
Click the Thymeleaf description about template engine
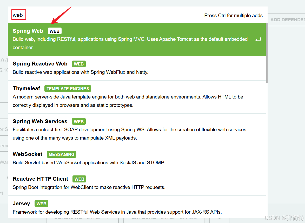click(x=128, y=101)
